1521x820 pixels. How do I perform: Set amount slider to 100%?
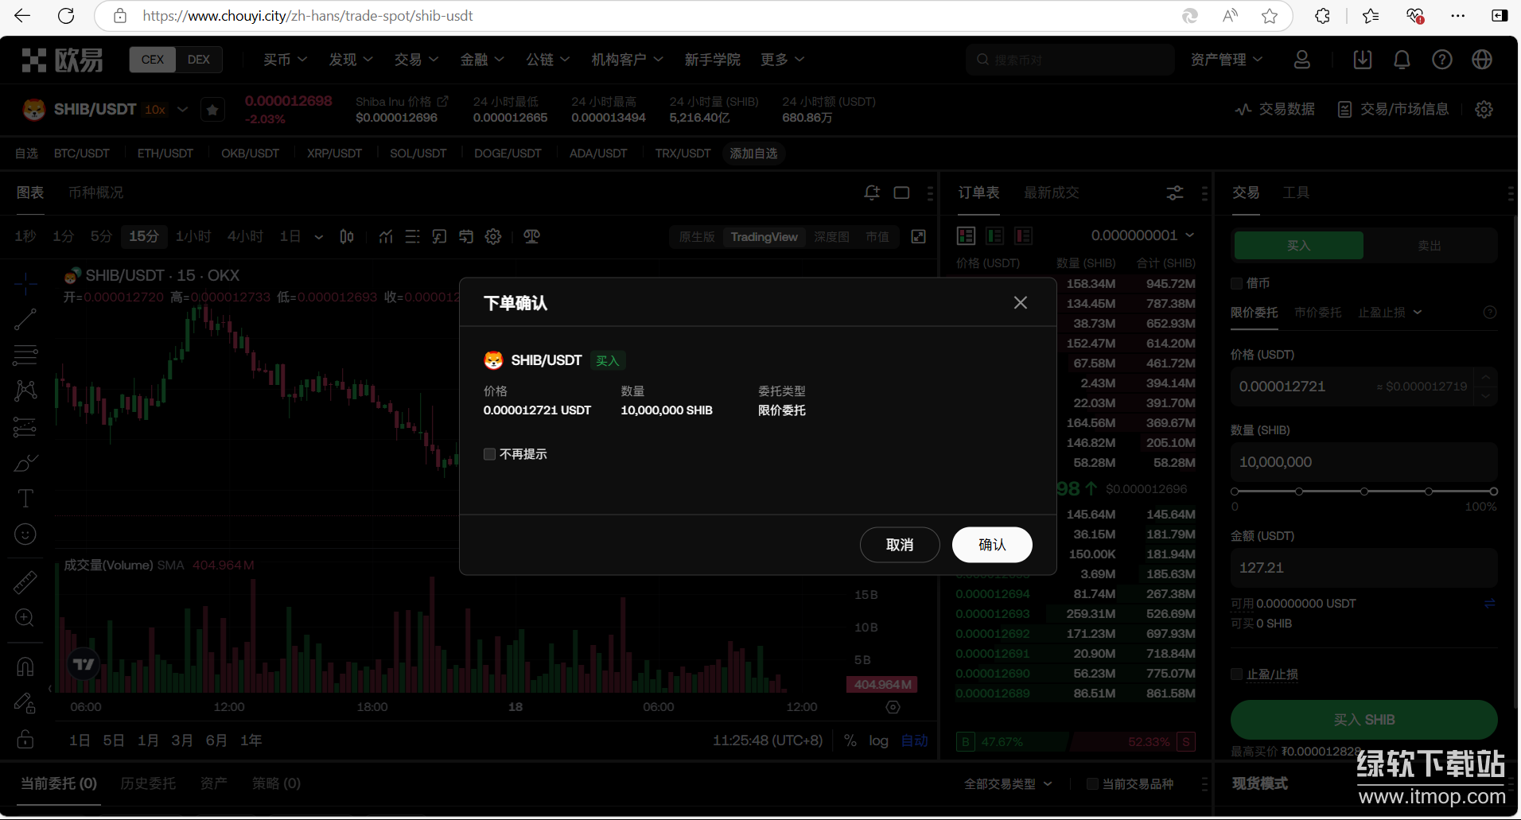[1493, 492]
